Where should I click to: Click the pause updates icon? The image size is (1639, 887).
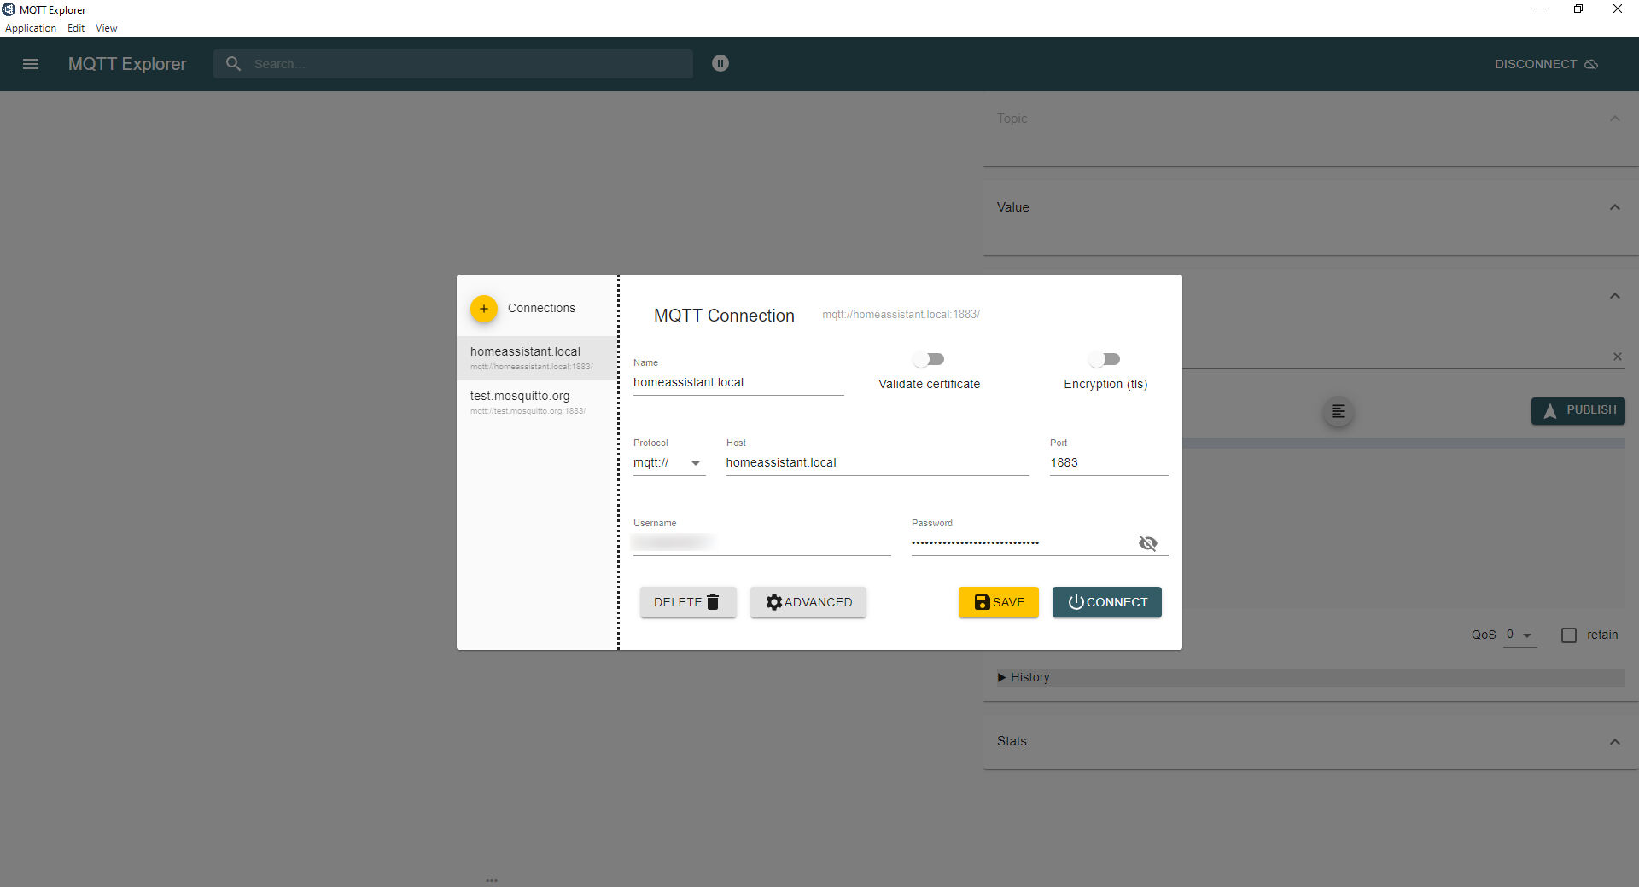tap(720, 63)
